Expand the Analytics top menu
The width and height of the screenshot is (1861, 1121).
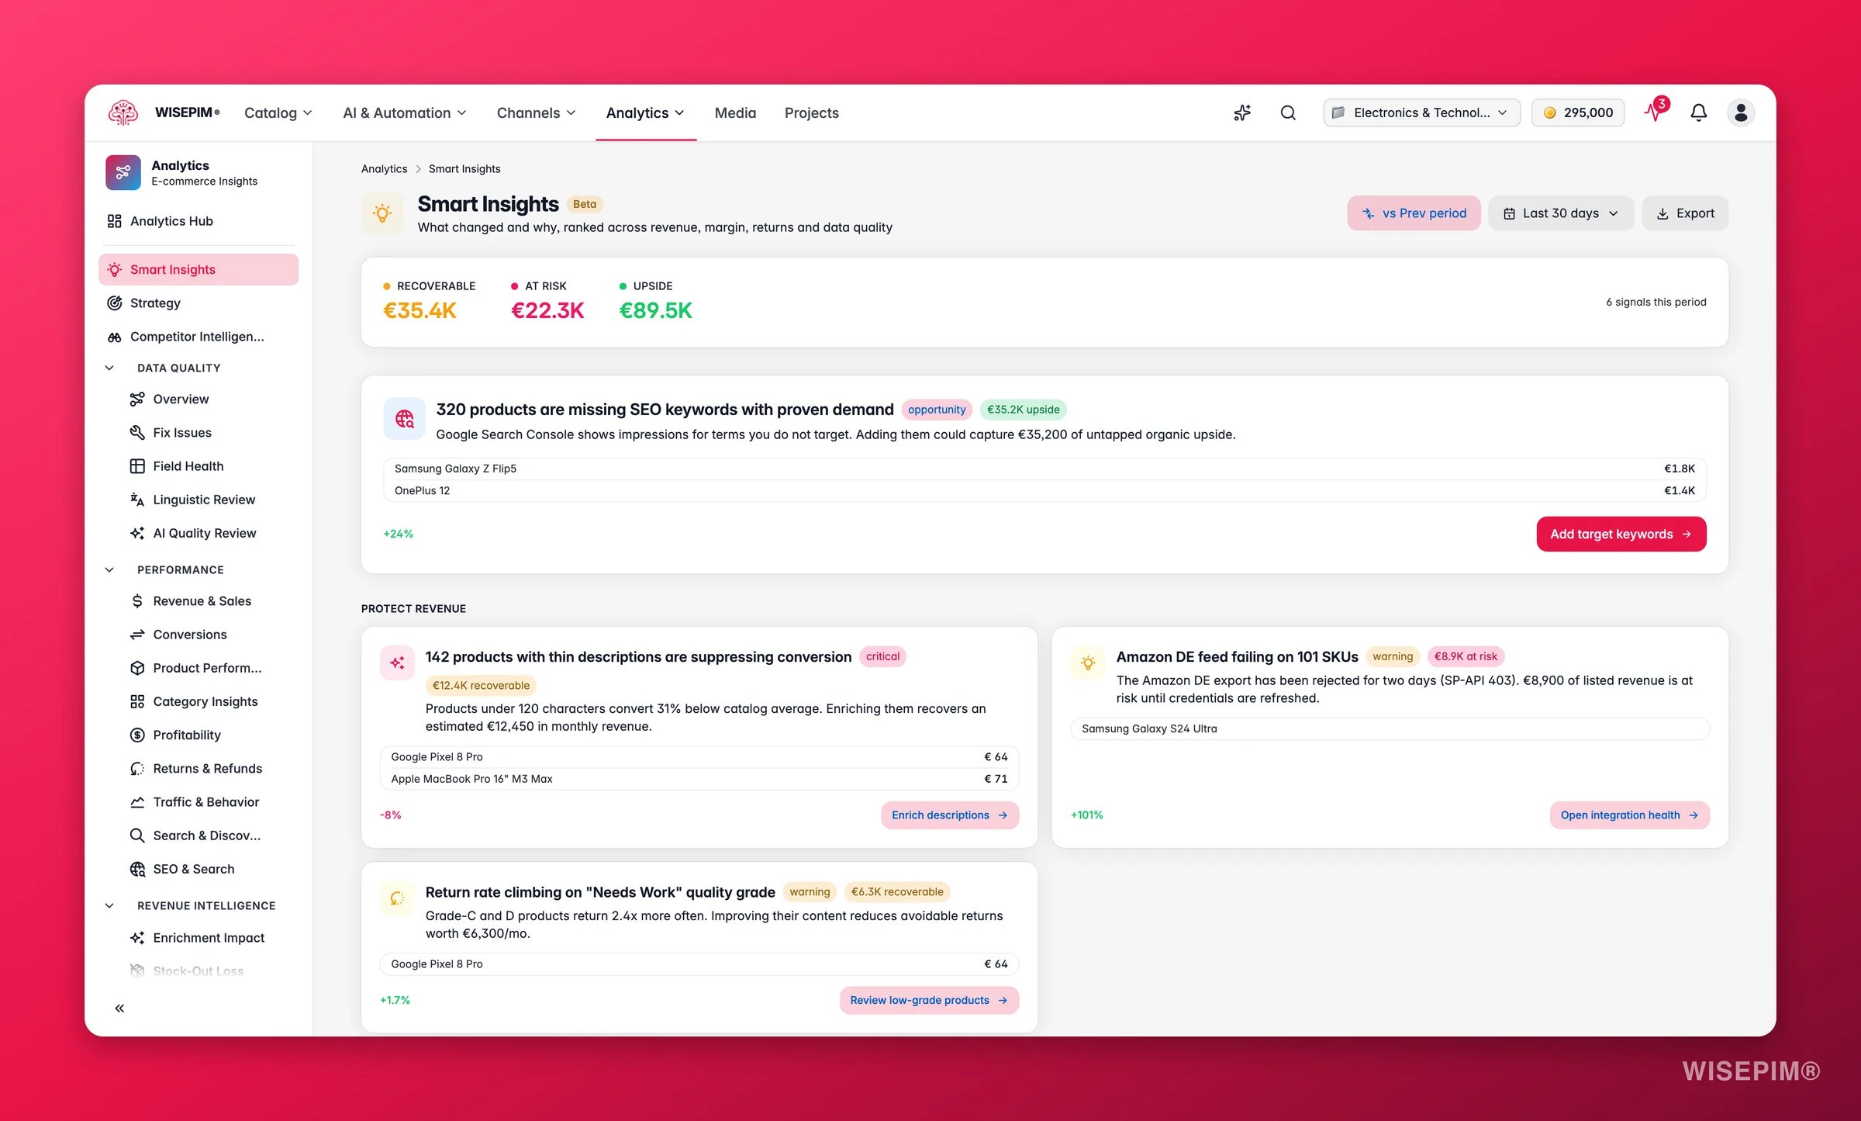[x=645, y=112]
